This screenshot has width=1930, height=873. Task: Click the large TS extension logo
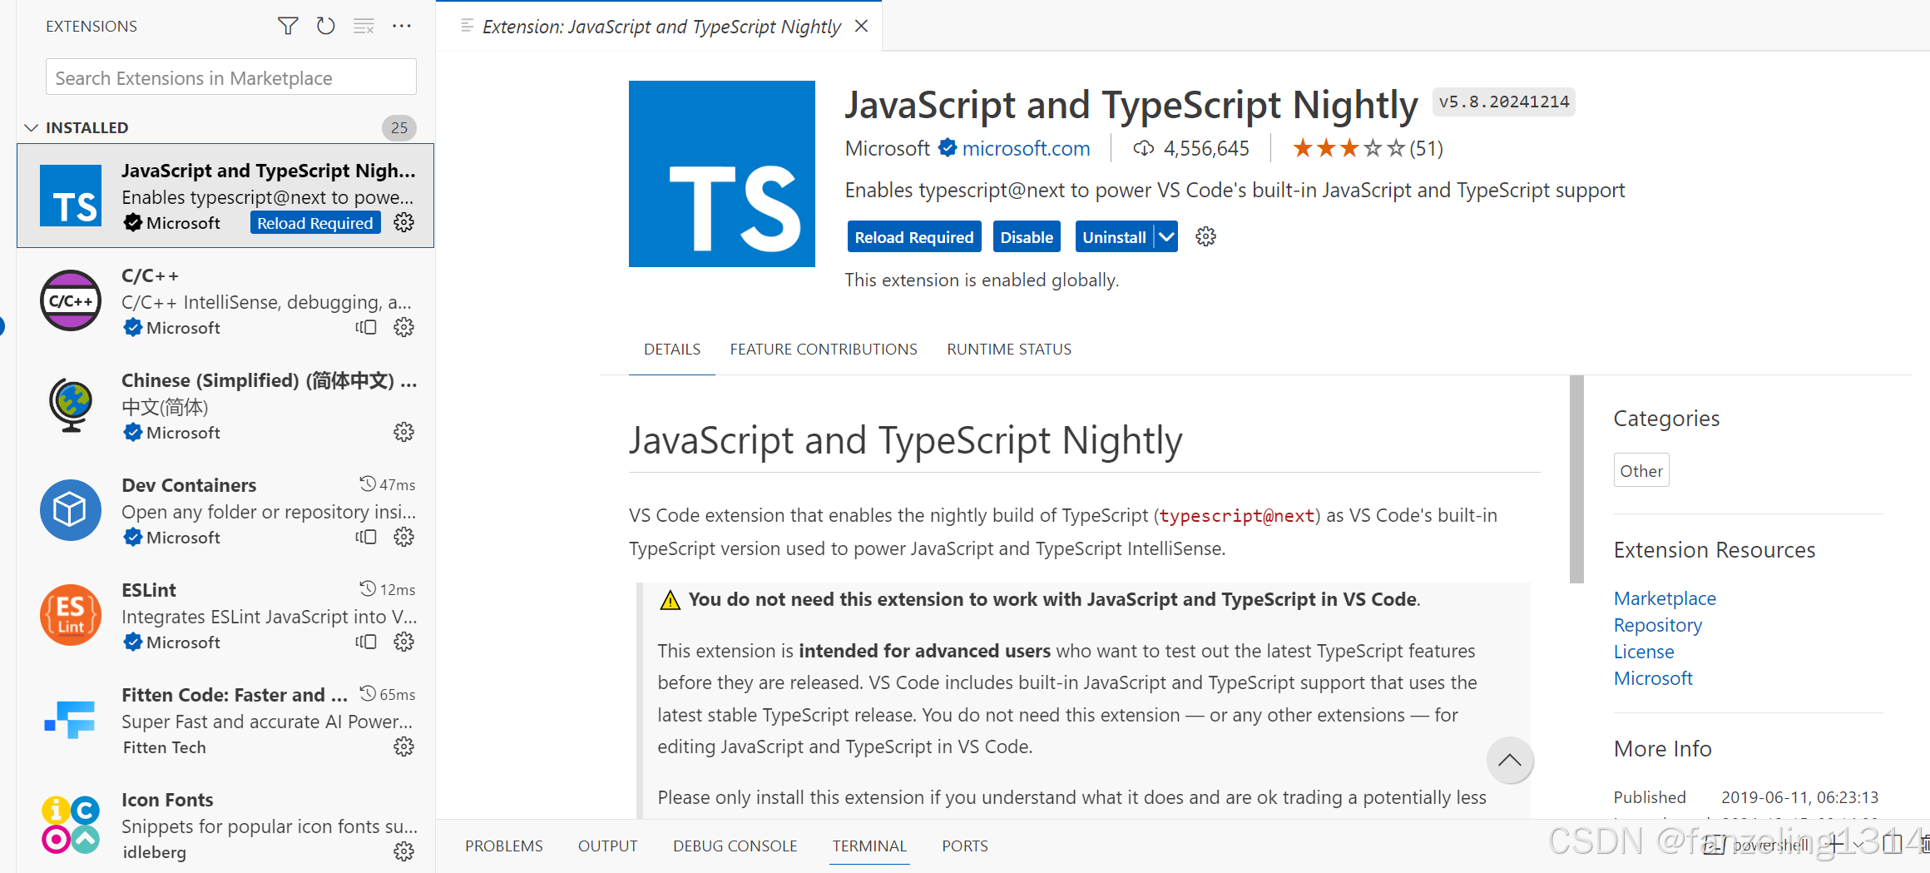[x=722, y=174]
